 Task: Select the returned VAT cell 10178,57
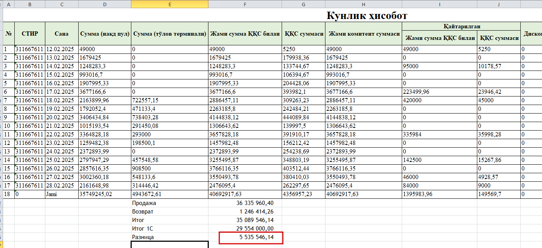499,66
